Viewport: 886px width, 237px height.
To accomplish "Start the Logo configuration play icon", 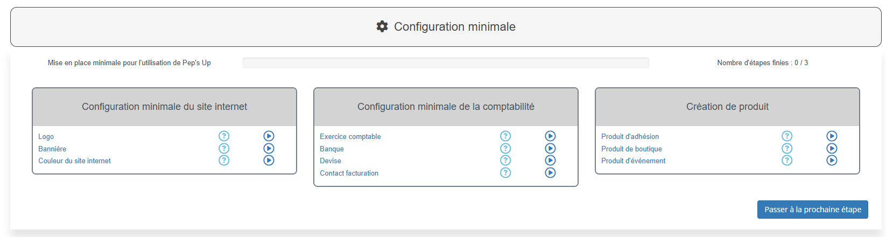I will click(269, 136).
